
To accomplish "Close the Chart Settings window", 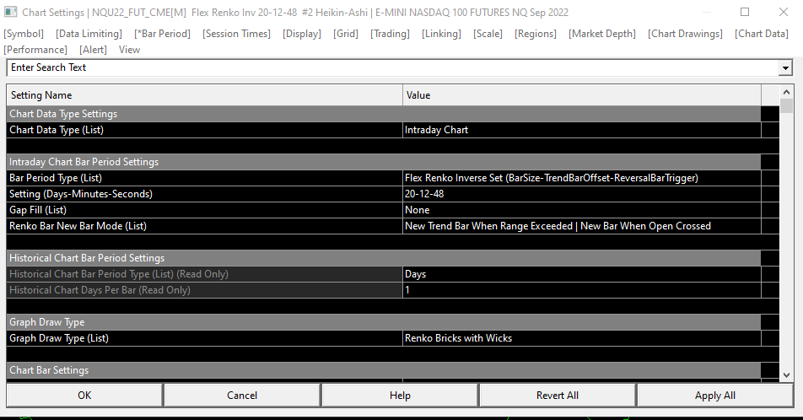I will pos(783,12).
